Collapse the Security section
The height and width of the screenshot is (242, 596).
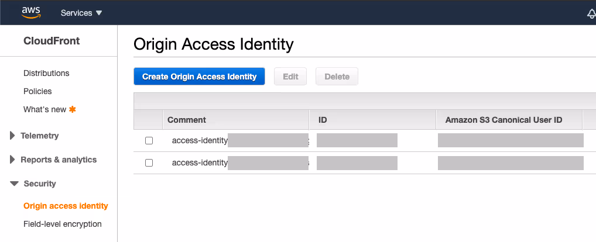pos(33,184)
